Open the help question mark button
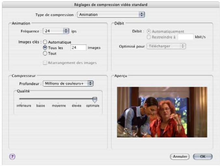Viewport: 220px width, 166px height. (x=12, y=157)
